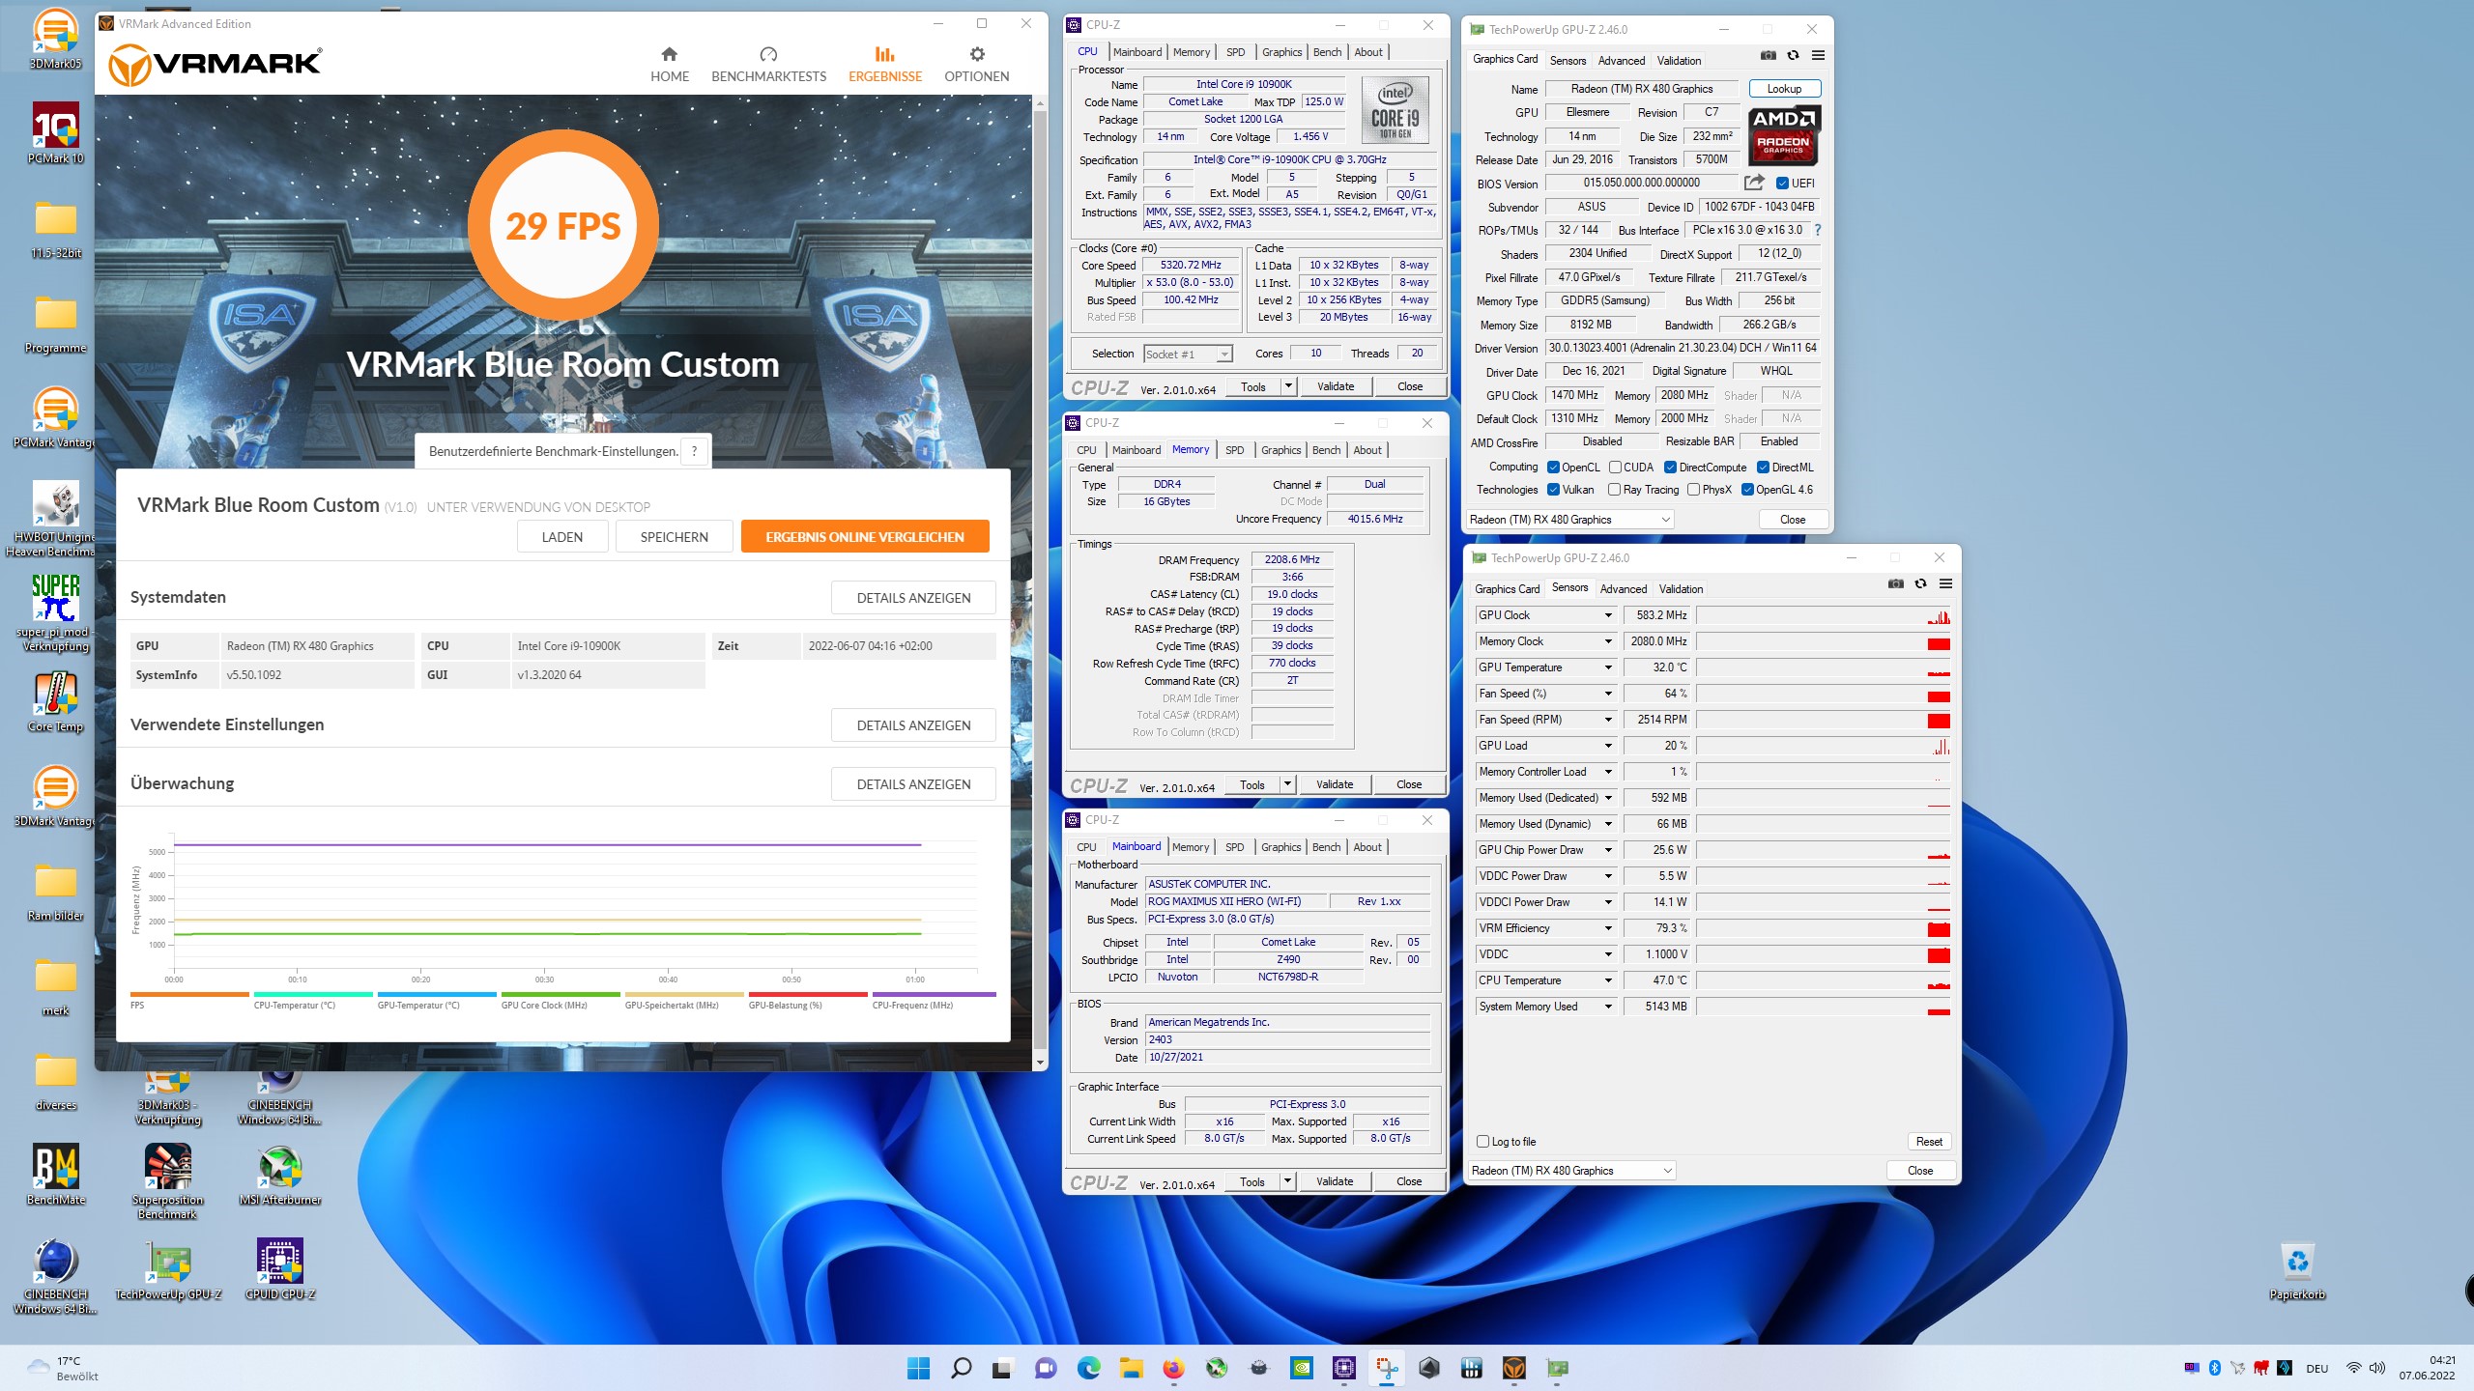Toggle the OpenCL checkbox in GPU-Z
The height and width of the screenshot is (1391, 2474).
pos(1553,468)
